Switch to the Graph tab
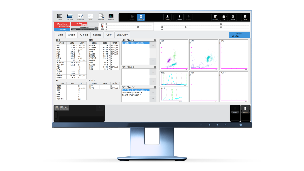 tap(71, 35)
